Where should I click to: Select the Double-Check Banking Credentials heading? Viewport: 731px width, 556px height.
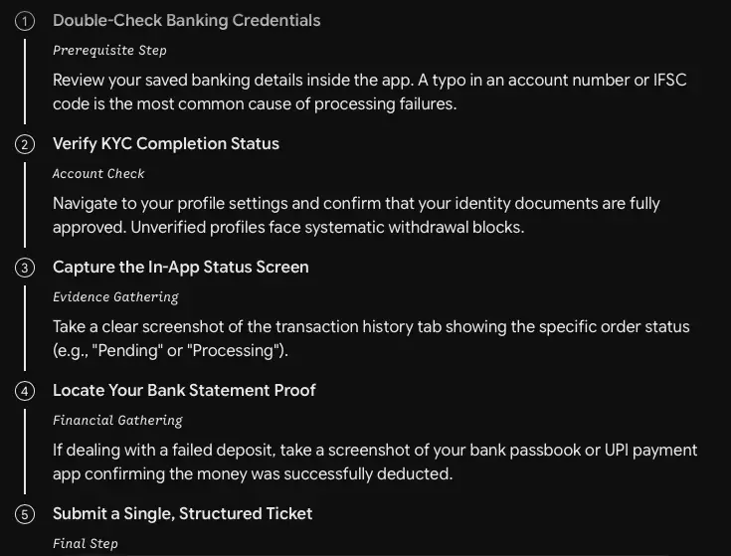coord(187,21)
